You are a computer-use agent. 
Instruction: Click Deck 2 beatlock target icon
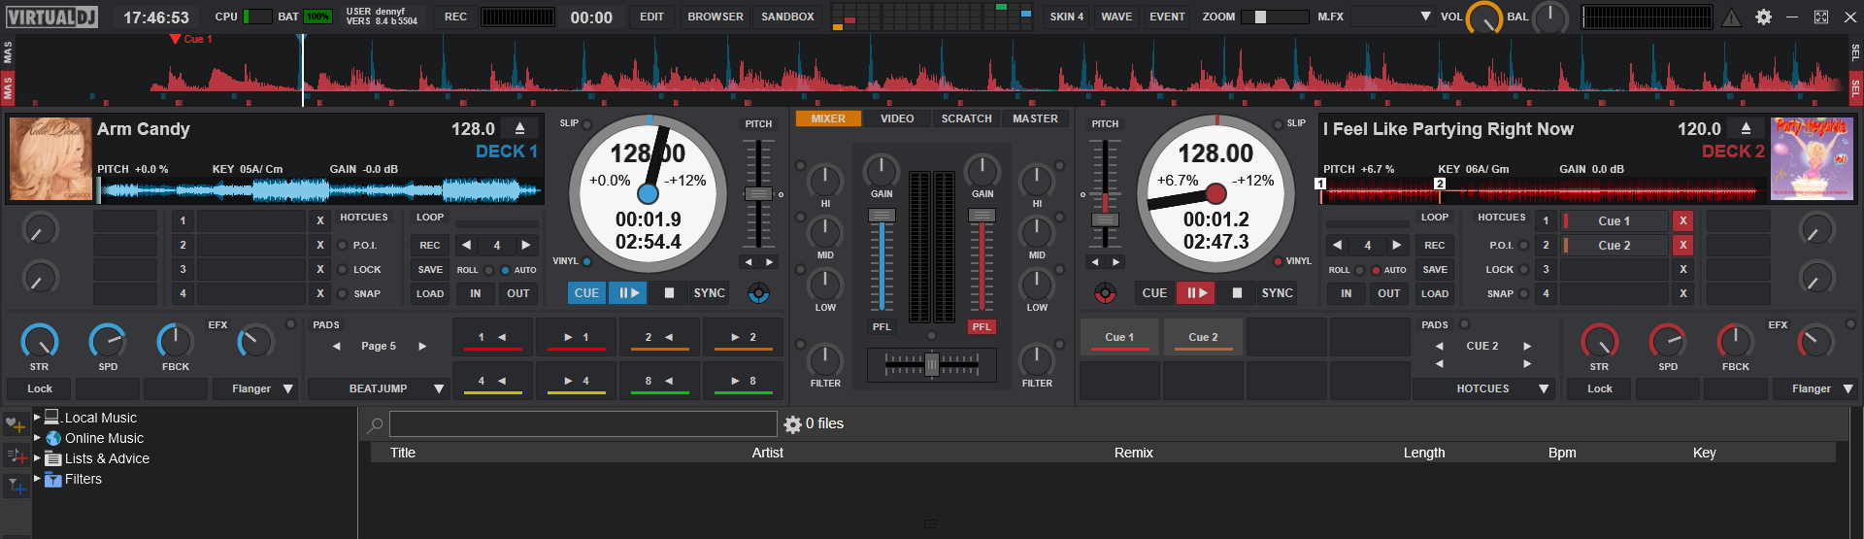[x=1105, y=292]
